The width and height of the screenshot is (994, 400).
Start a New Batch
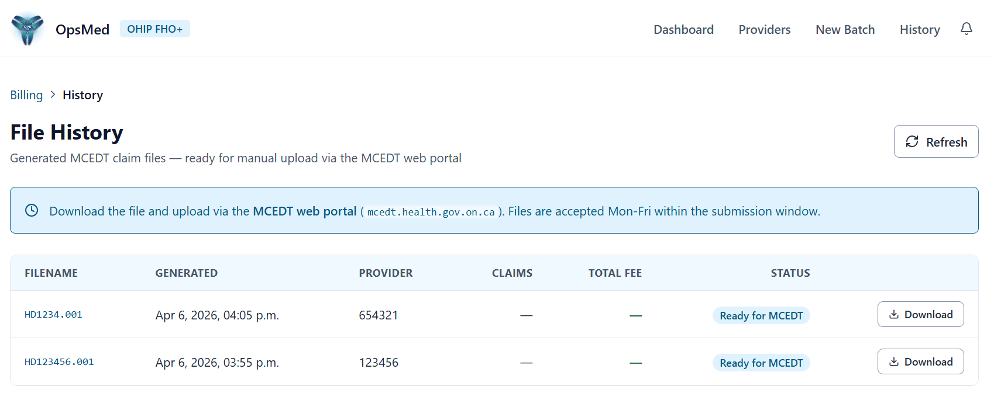[x=845, y=29]
